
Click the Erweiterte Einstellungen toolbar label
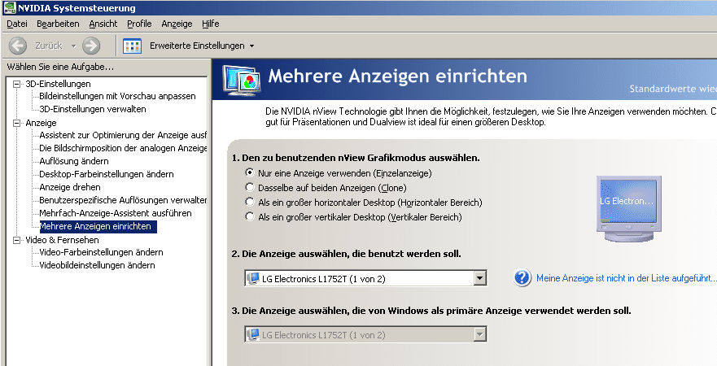coord(197,46)
